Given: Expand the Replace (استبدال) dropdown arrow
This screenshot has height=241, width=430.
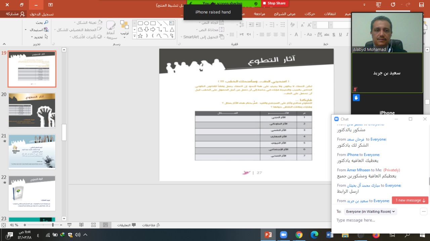Looking at the screenshot, I should click(26, 30).
